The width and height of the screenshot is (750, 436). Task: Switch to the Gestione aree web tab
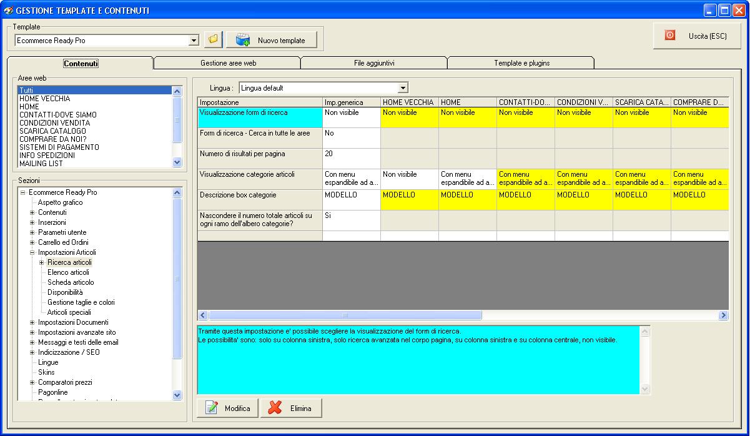(x=228, y=63)
